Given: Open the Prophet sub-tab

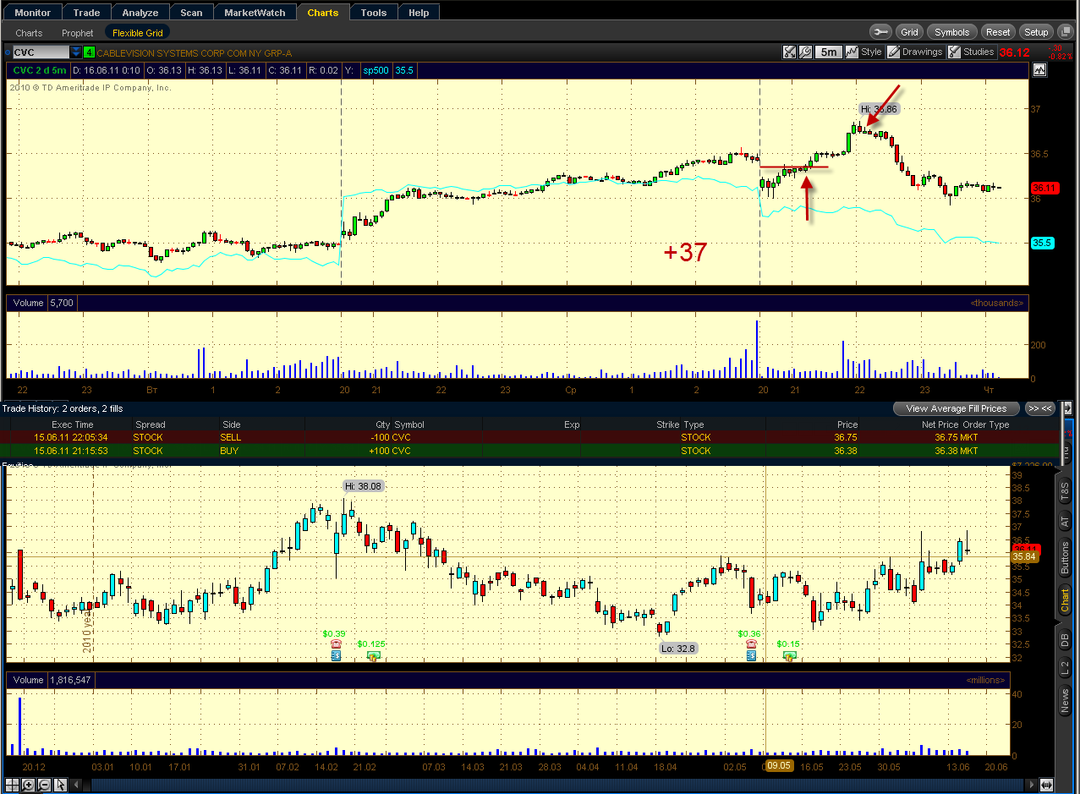Looking at the screenshot, I should (78, 33).
